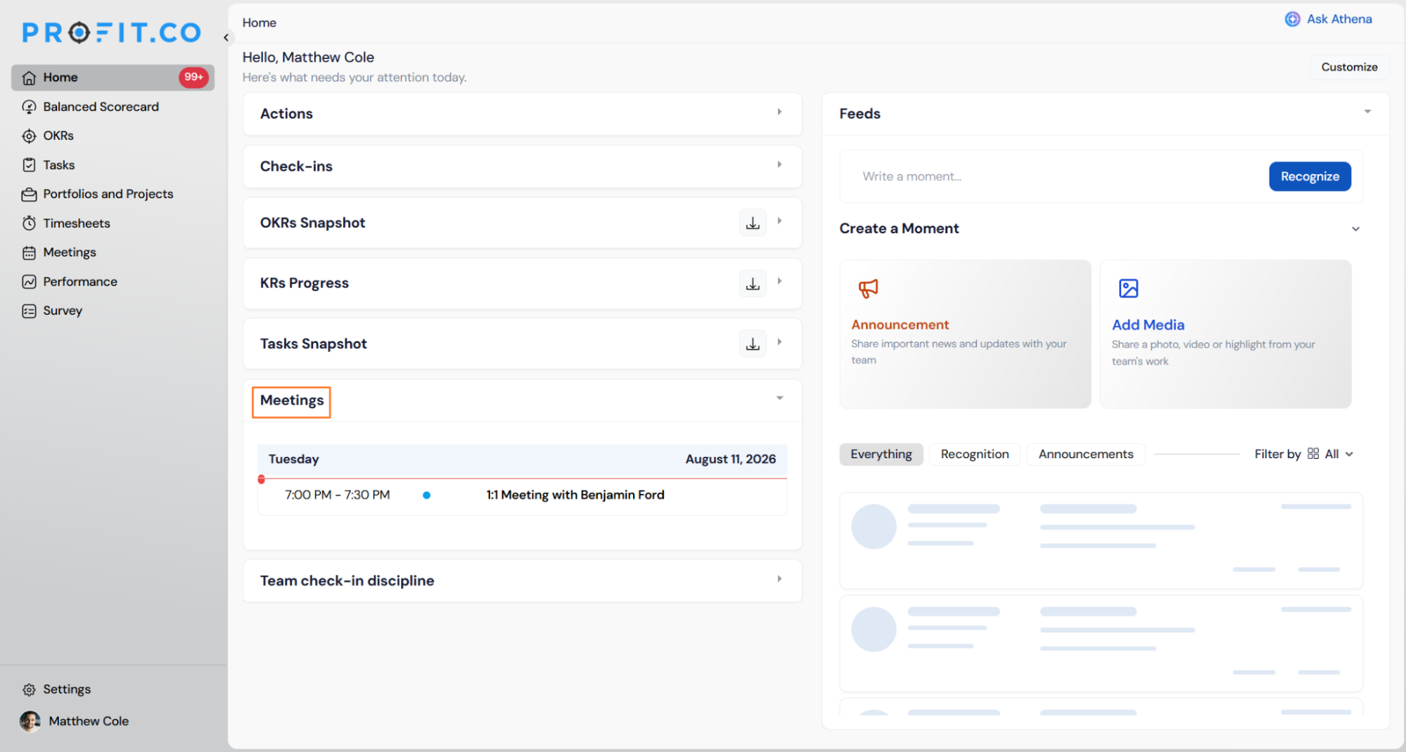The width and height of the screenshot is (1406, 752).
Task: Click the Home icon in the sidebar
Action: (x=29, y=77)
